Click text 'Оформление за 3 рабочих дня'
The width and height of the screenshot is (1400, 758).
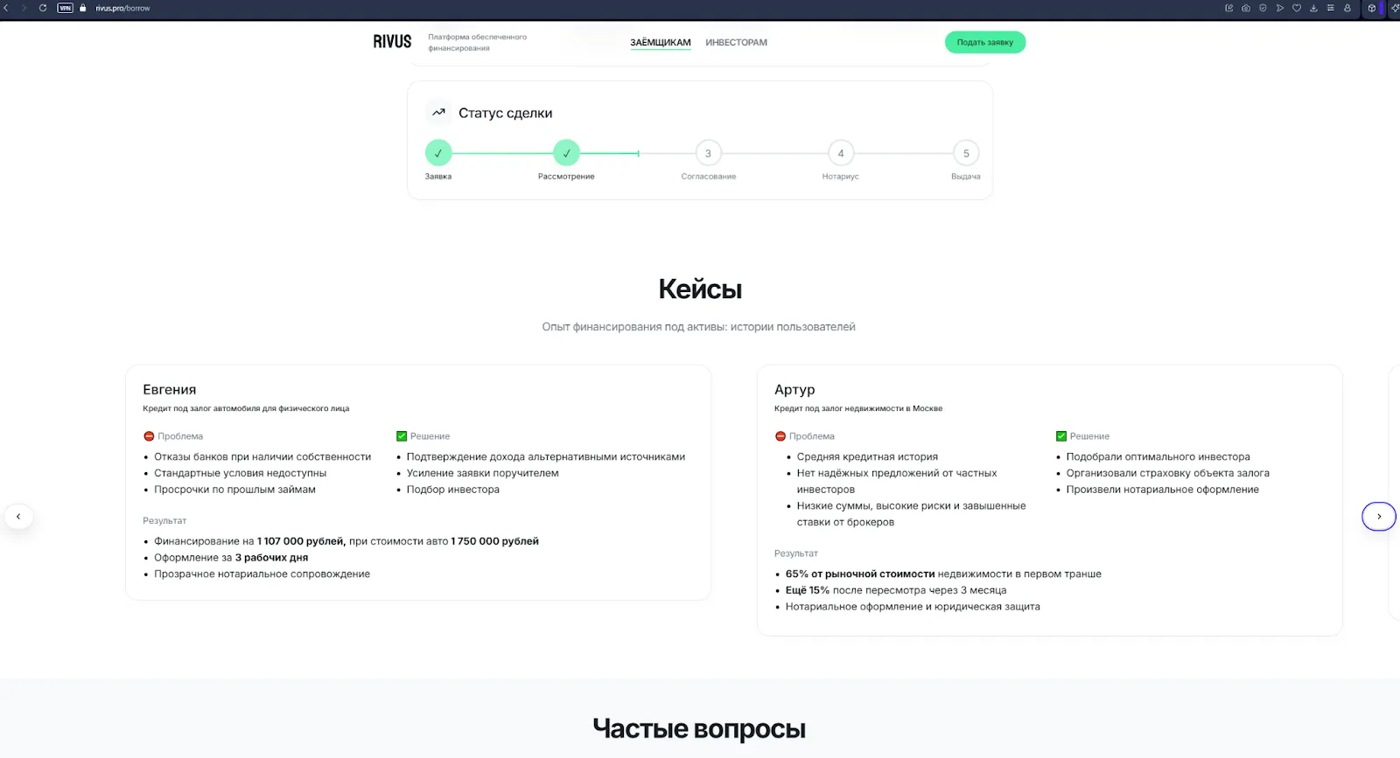coord(231,558)
